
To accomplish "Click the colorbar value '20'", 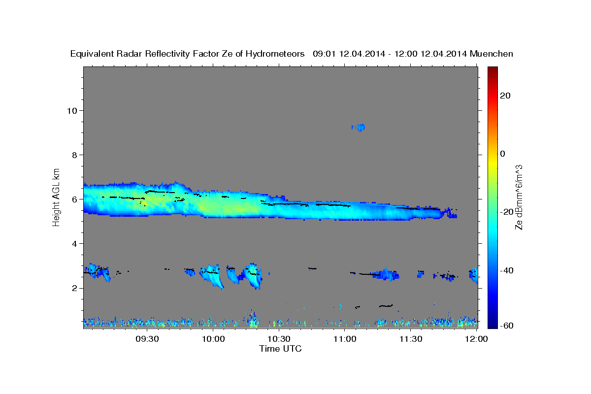I will 505,95.
